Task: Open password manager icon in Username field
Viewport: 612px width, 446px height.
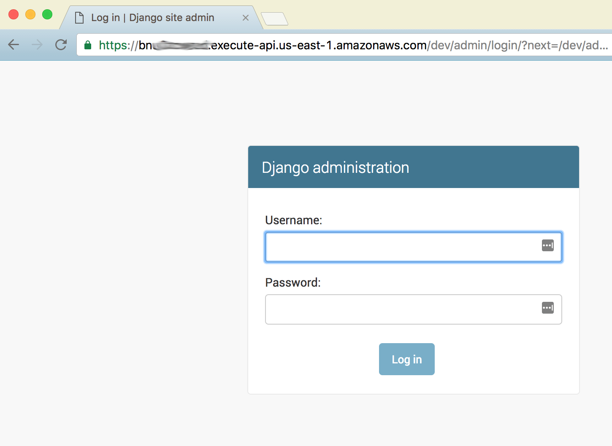Action: coord(547,245)
